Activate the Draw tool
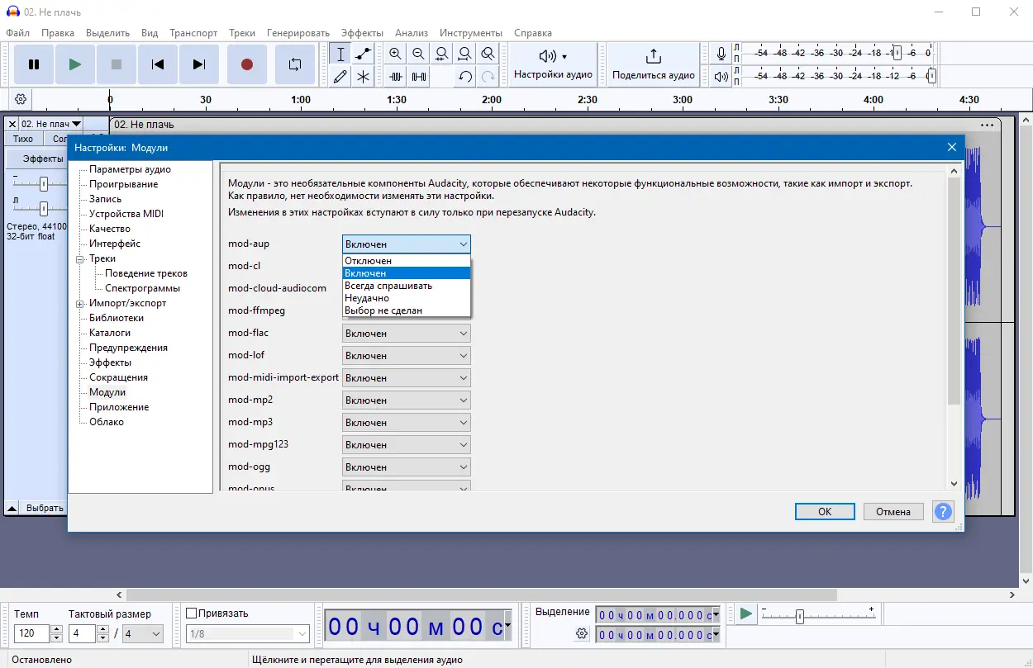This screenshot has height=668, width=1033. click(340, 76)
